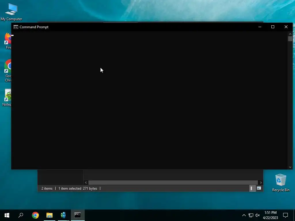Select the Google Chrome desktop shortcut
The width and height of the screenshot is (295, 221).
(x=8, y=71)
